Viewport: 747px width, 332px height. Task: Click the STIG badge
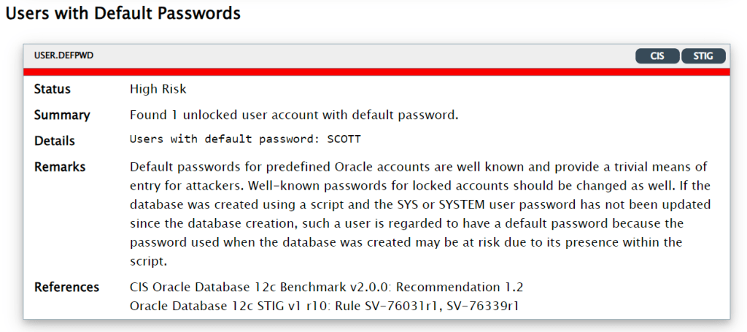703,56
